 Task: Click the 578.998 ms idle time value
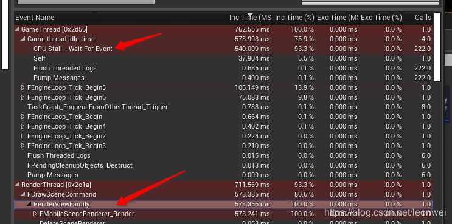(252, 39)
